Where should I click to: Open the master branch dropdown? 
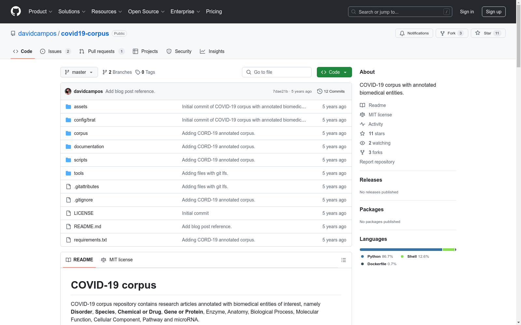[79, 72]
